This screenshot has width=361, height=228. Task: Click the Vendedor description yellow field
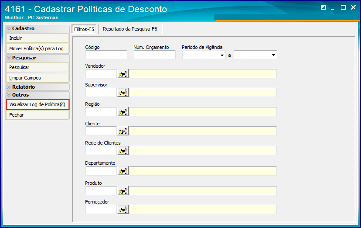(203, 74)
